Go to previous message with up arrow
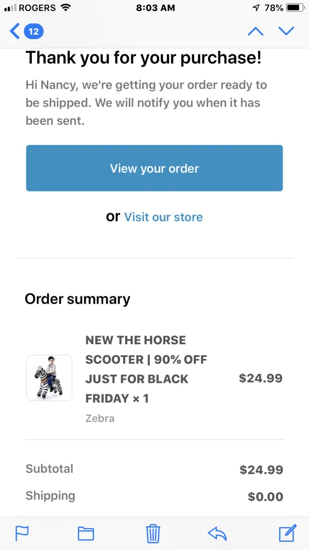The image size is (309, 550). (255, 31)
